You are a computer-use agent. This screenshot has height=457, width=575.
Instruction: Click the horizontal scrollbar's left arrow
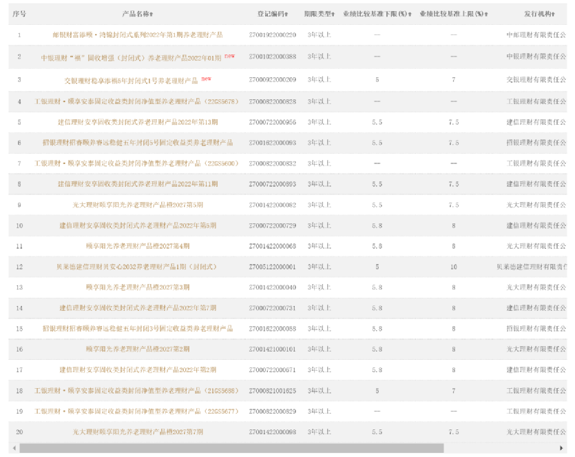click(14, 448)
